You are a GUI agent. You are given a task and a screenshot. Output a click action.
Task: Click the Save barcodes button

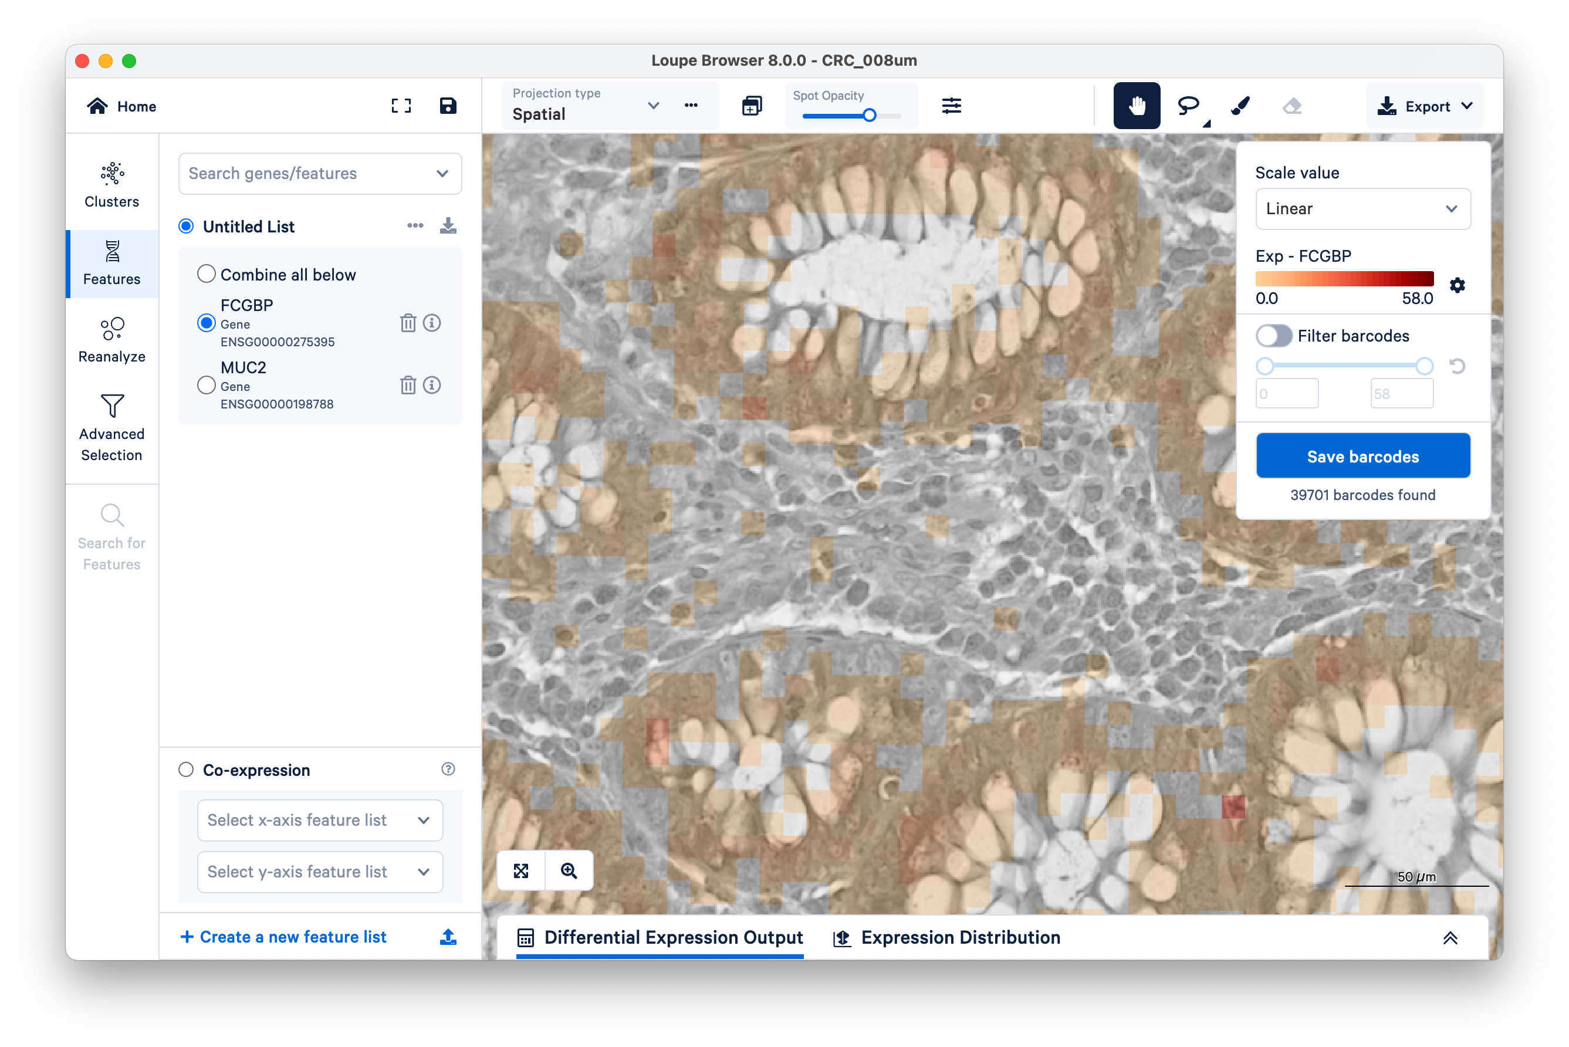pos(1362,456)
